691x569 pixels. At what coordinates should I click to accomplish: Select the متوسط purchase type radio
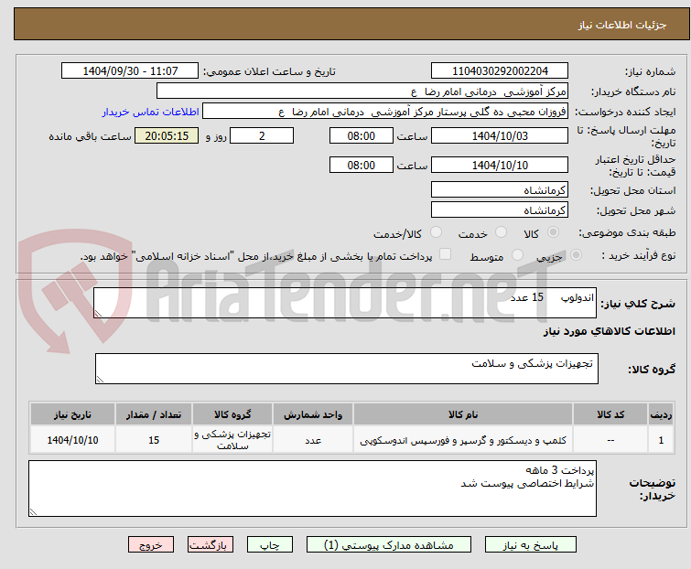517,255
